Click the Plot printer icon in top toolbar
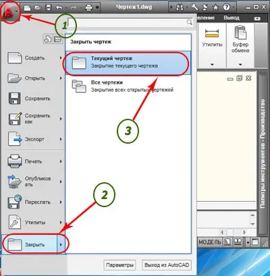This screenshot has height=276, width=270. tap(89, 8)
